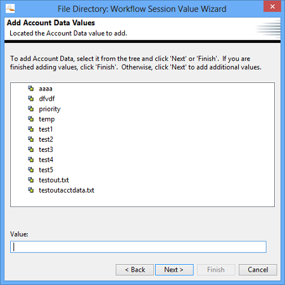The width and height of the screenshot is (285, 285).
Task: Click the icon next to dfvdf
Action: point(31,99)
